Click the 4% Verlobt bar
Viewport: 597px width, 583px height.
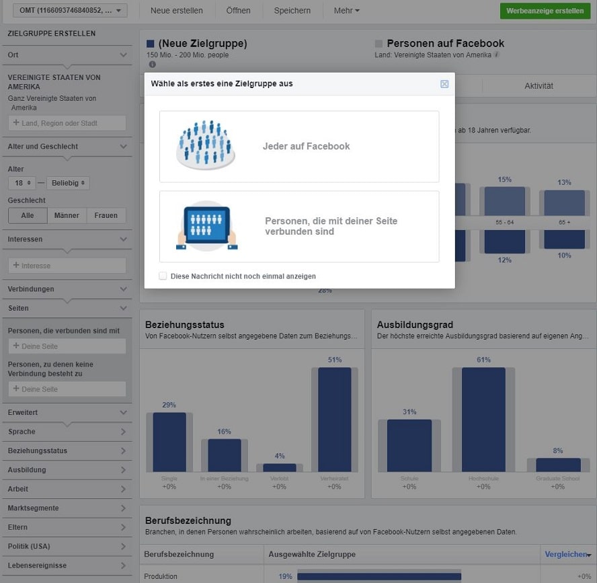coord(280,467)
